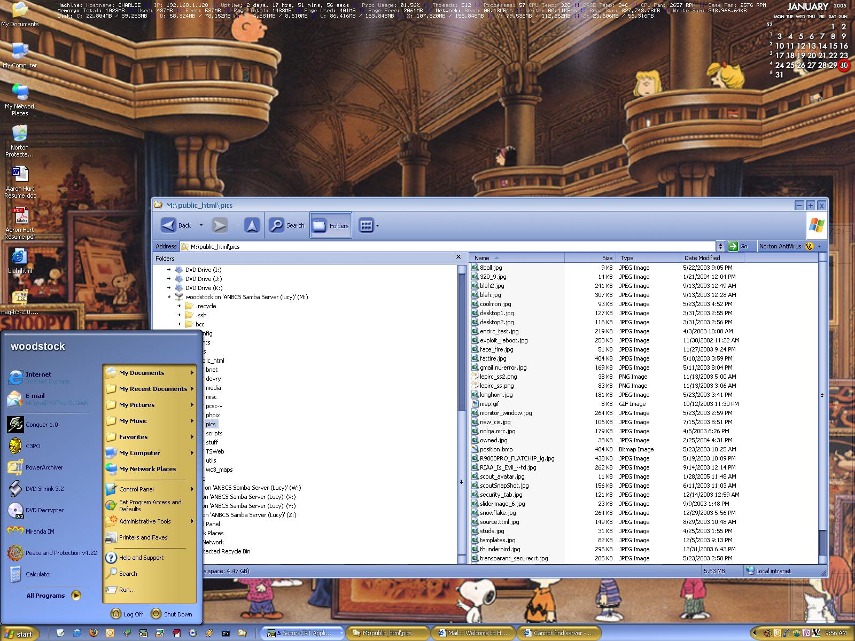855x641 pixels.
Task: Open the Views icon in toolbar
Action: pos(366,225)
